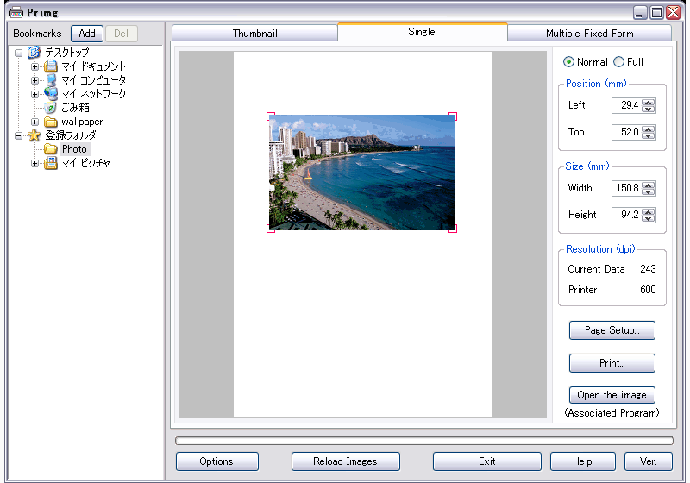Click the Reload Images button
The width and height of the screenshot is (690, 483).
346,461
